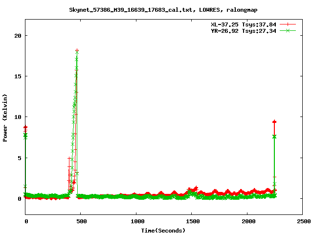Click the x-axis tick label 2500

point(304,221)
